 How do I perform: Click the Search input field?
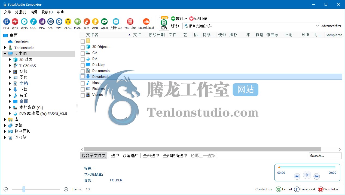tap(325, 156)
